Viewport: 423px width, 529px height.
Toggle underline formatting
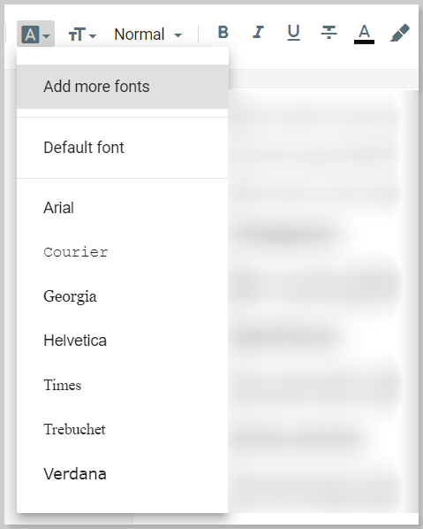tap(293, 33)
